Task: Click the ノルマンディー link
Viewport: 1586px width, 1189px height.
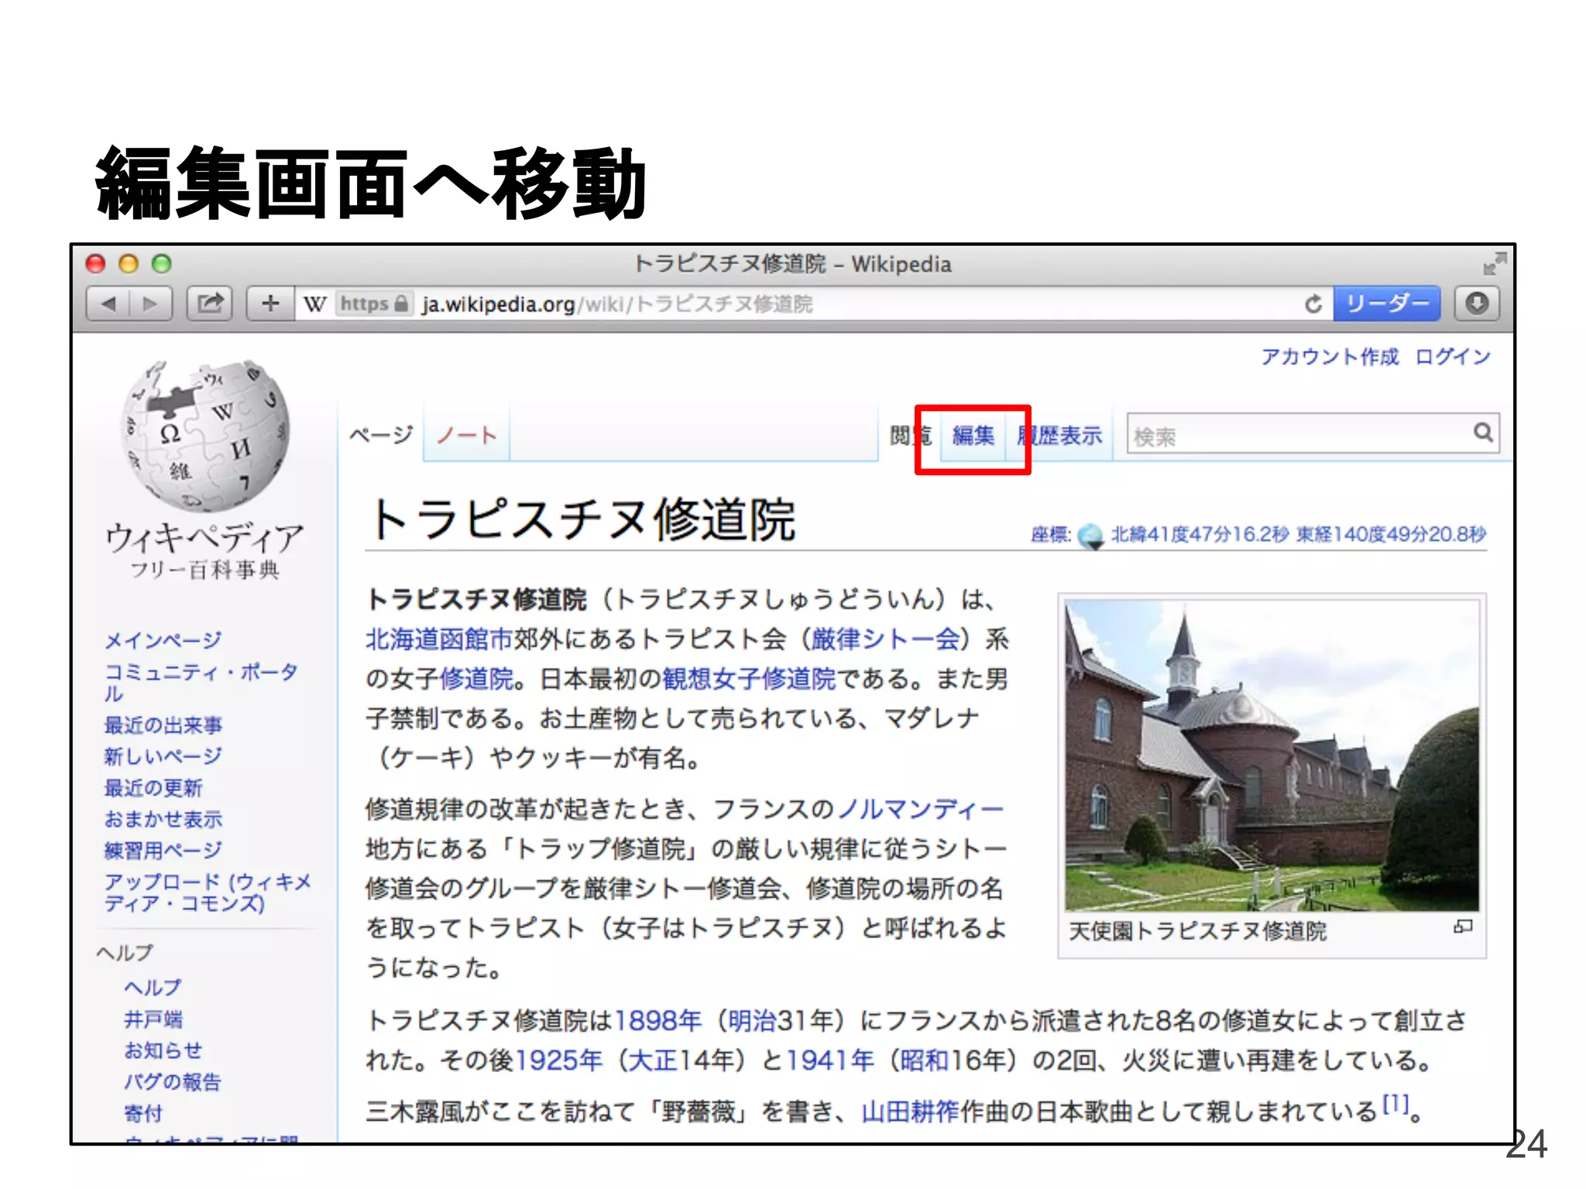Action: (x=921, y=810)
